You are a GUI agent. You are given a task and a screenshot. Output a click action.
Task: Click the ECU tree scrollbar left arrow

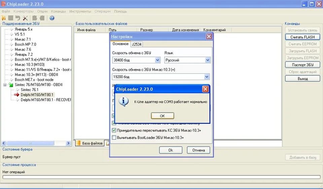(x=4, y=143)
